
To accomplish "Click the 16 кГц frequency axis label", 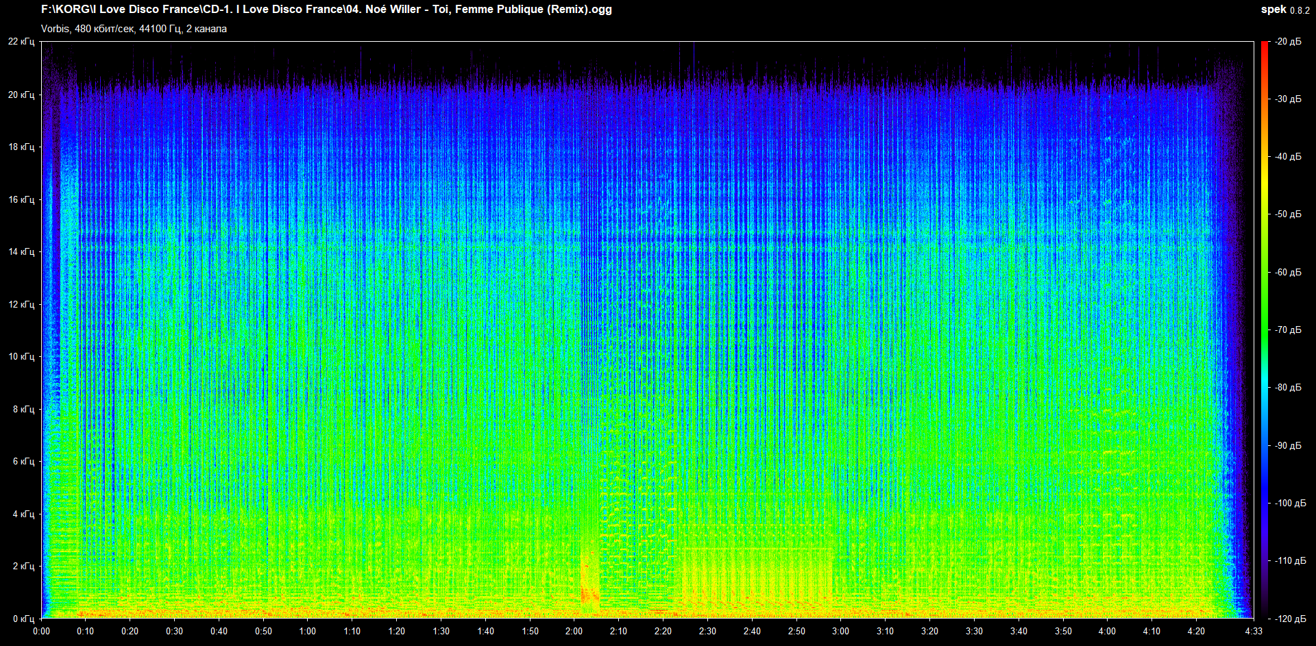I will tap(21, 199).
